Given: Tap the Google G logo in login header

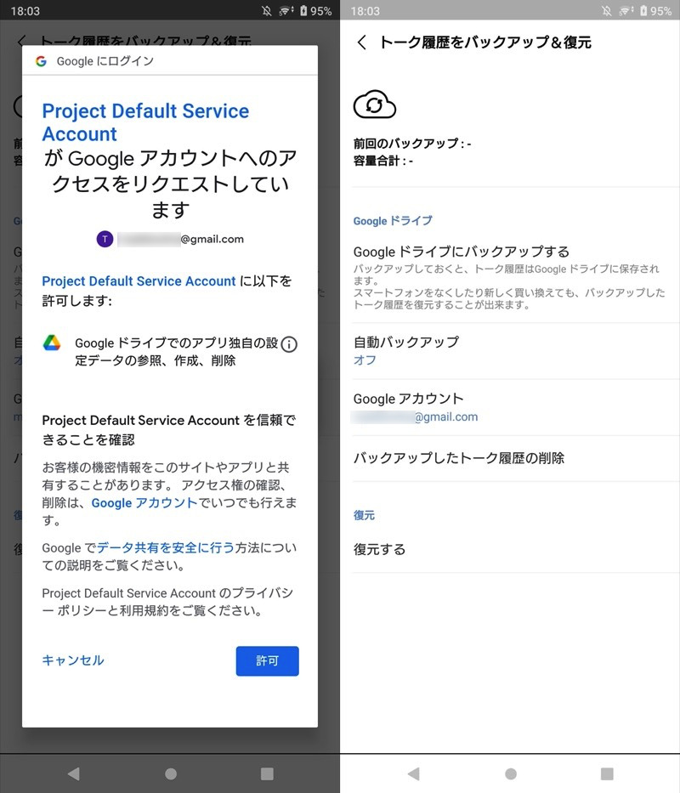Looking at the screenshot, I should pos(41,61).
